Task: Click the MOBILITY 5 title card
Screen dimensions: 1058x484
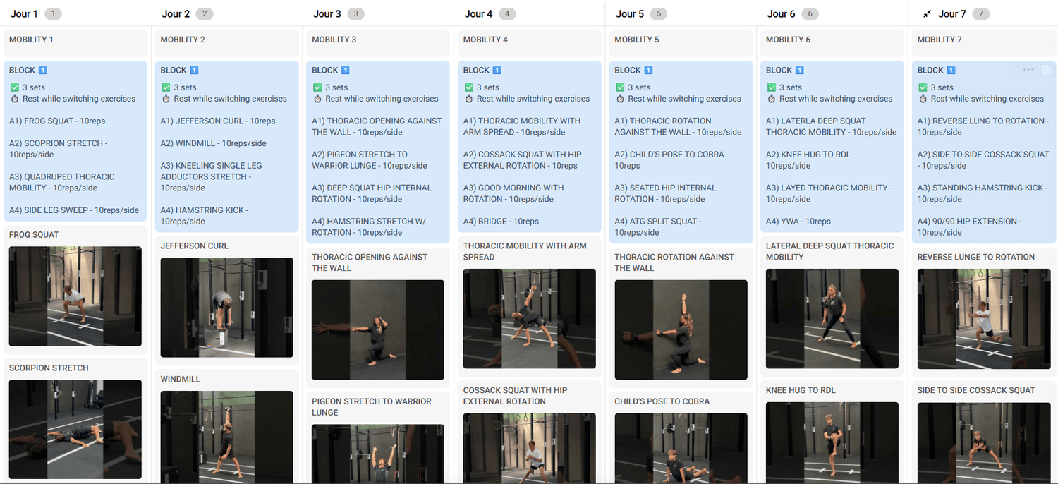Action: (681, 43)
